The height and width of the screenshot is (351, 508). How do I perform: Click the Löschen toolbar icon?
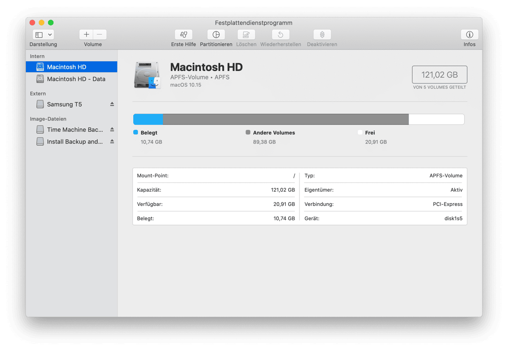click(246, 35)
